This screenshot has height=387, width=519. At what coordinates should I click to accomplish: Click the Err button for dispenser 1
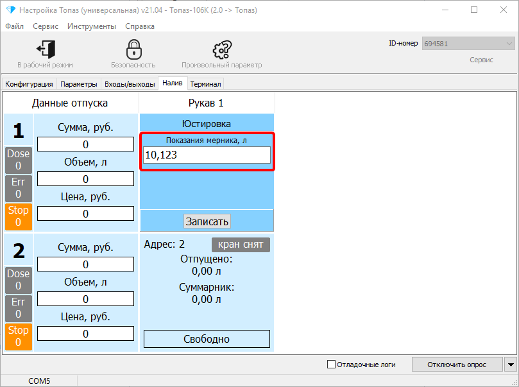tap(19, 188)
